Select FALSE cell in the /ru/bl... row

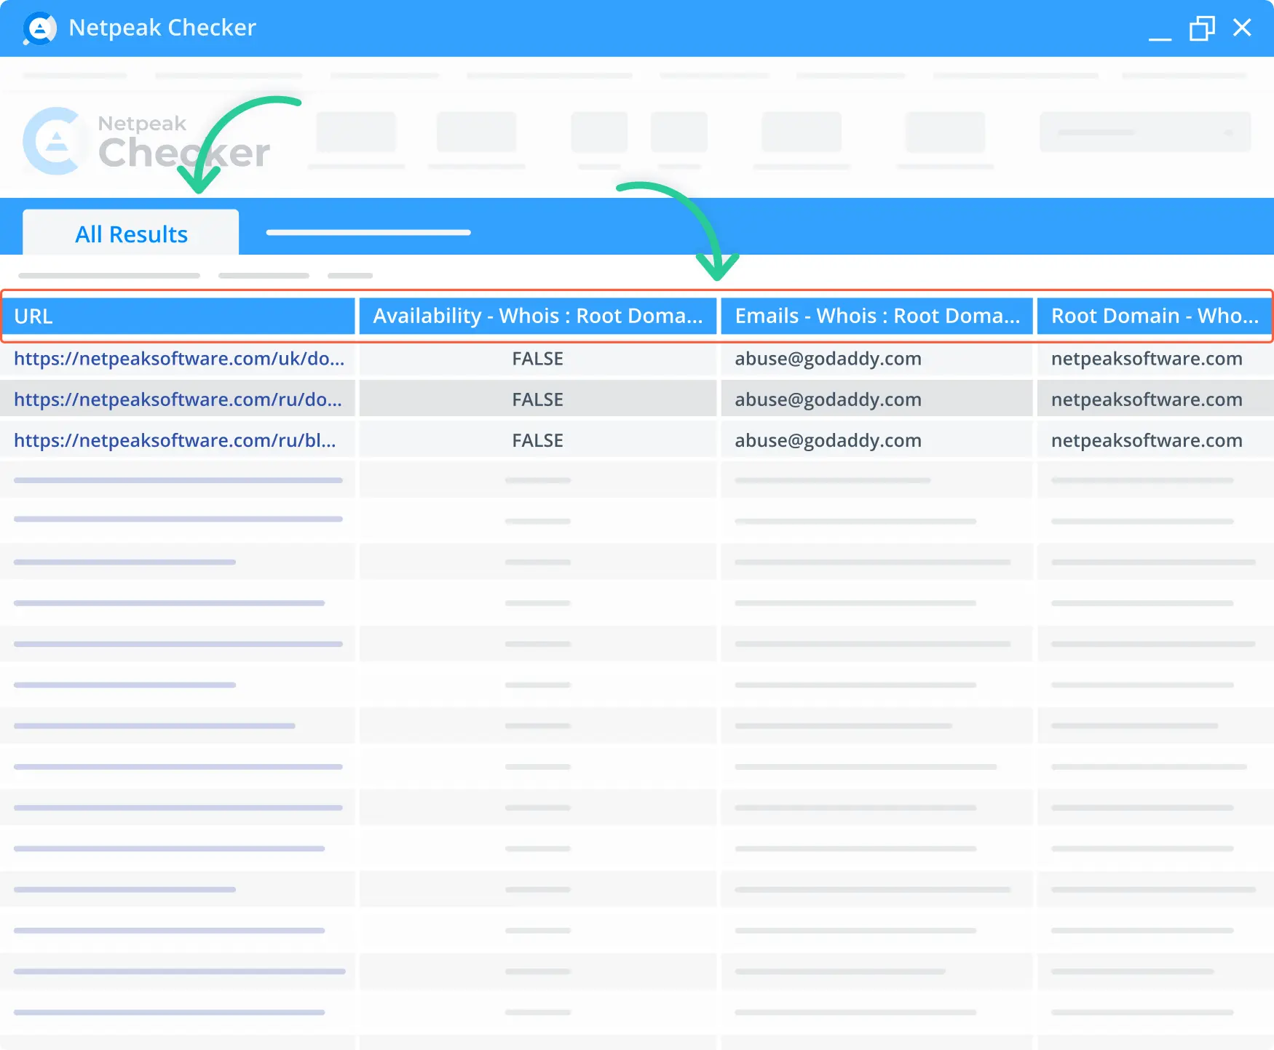pos(538,440)
